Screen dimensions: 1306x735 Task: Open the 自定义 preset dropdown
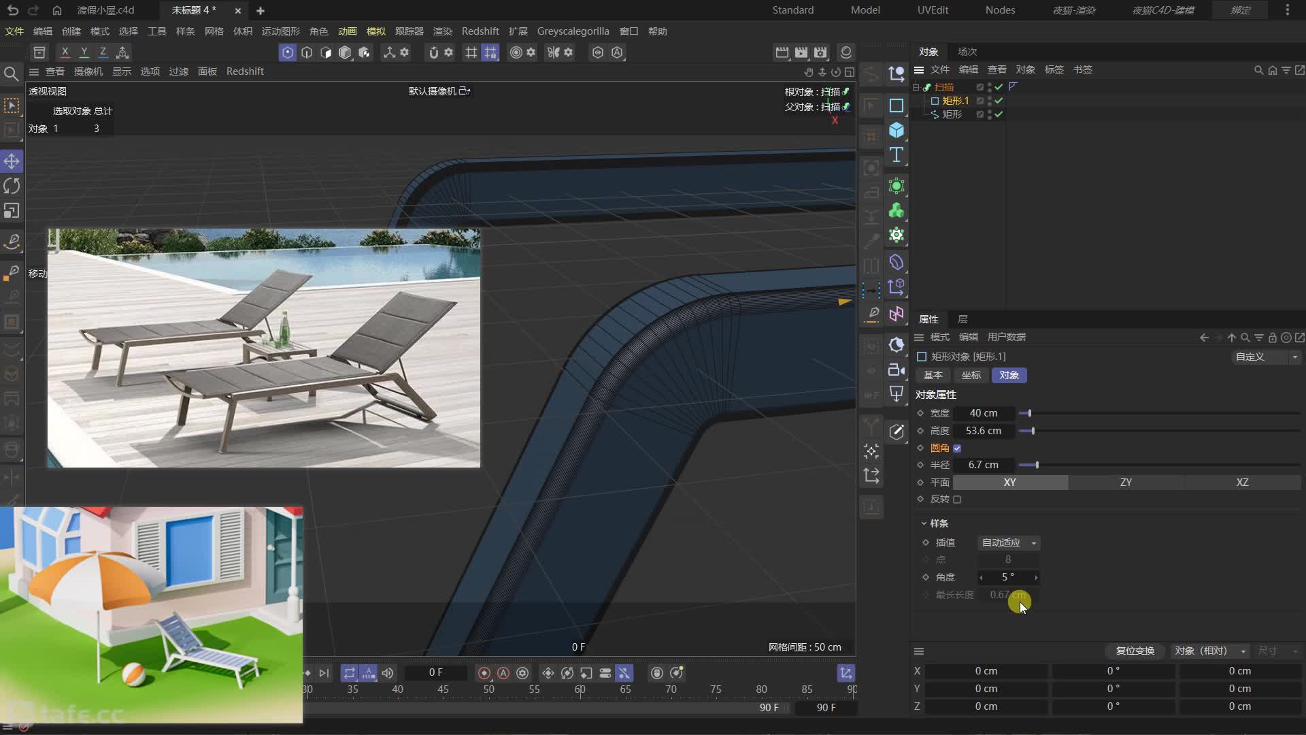[x=1267, y=357]
